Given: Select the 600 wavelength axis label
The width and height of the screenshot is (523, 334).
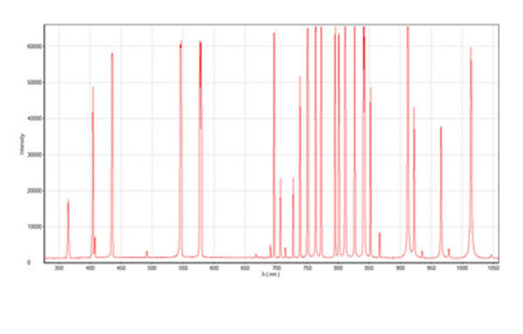Looking at the screenshot, I should [214, 268].
